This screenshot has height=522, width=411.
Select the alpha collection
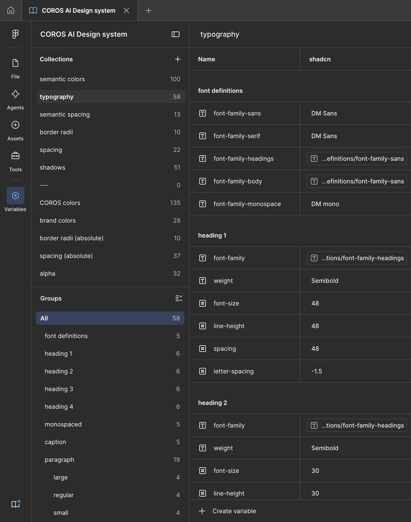tap(111, 273)
